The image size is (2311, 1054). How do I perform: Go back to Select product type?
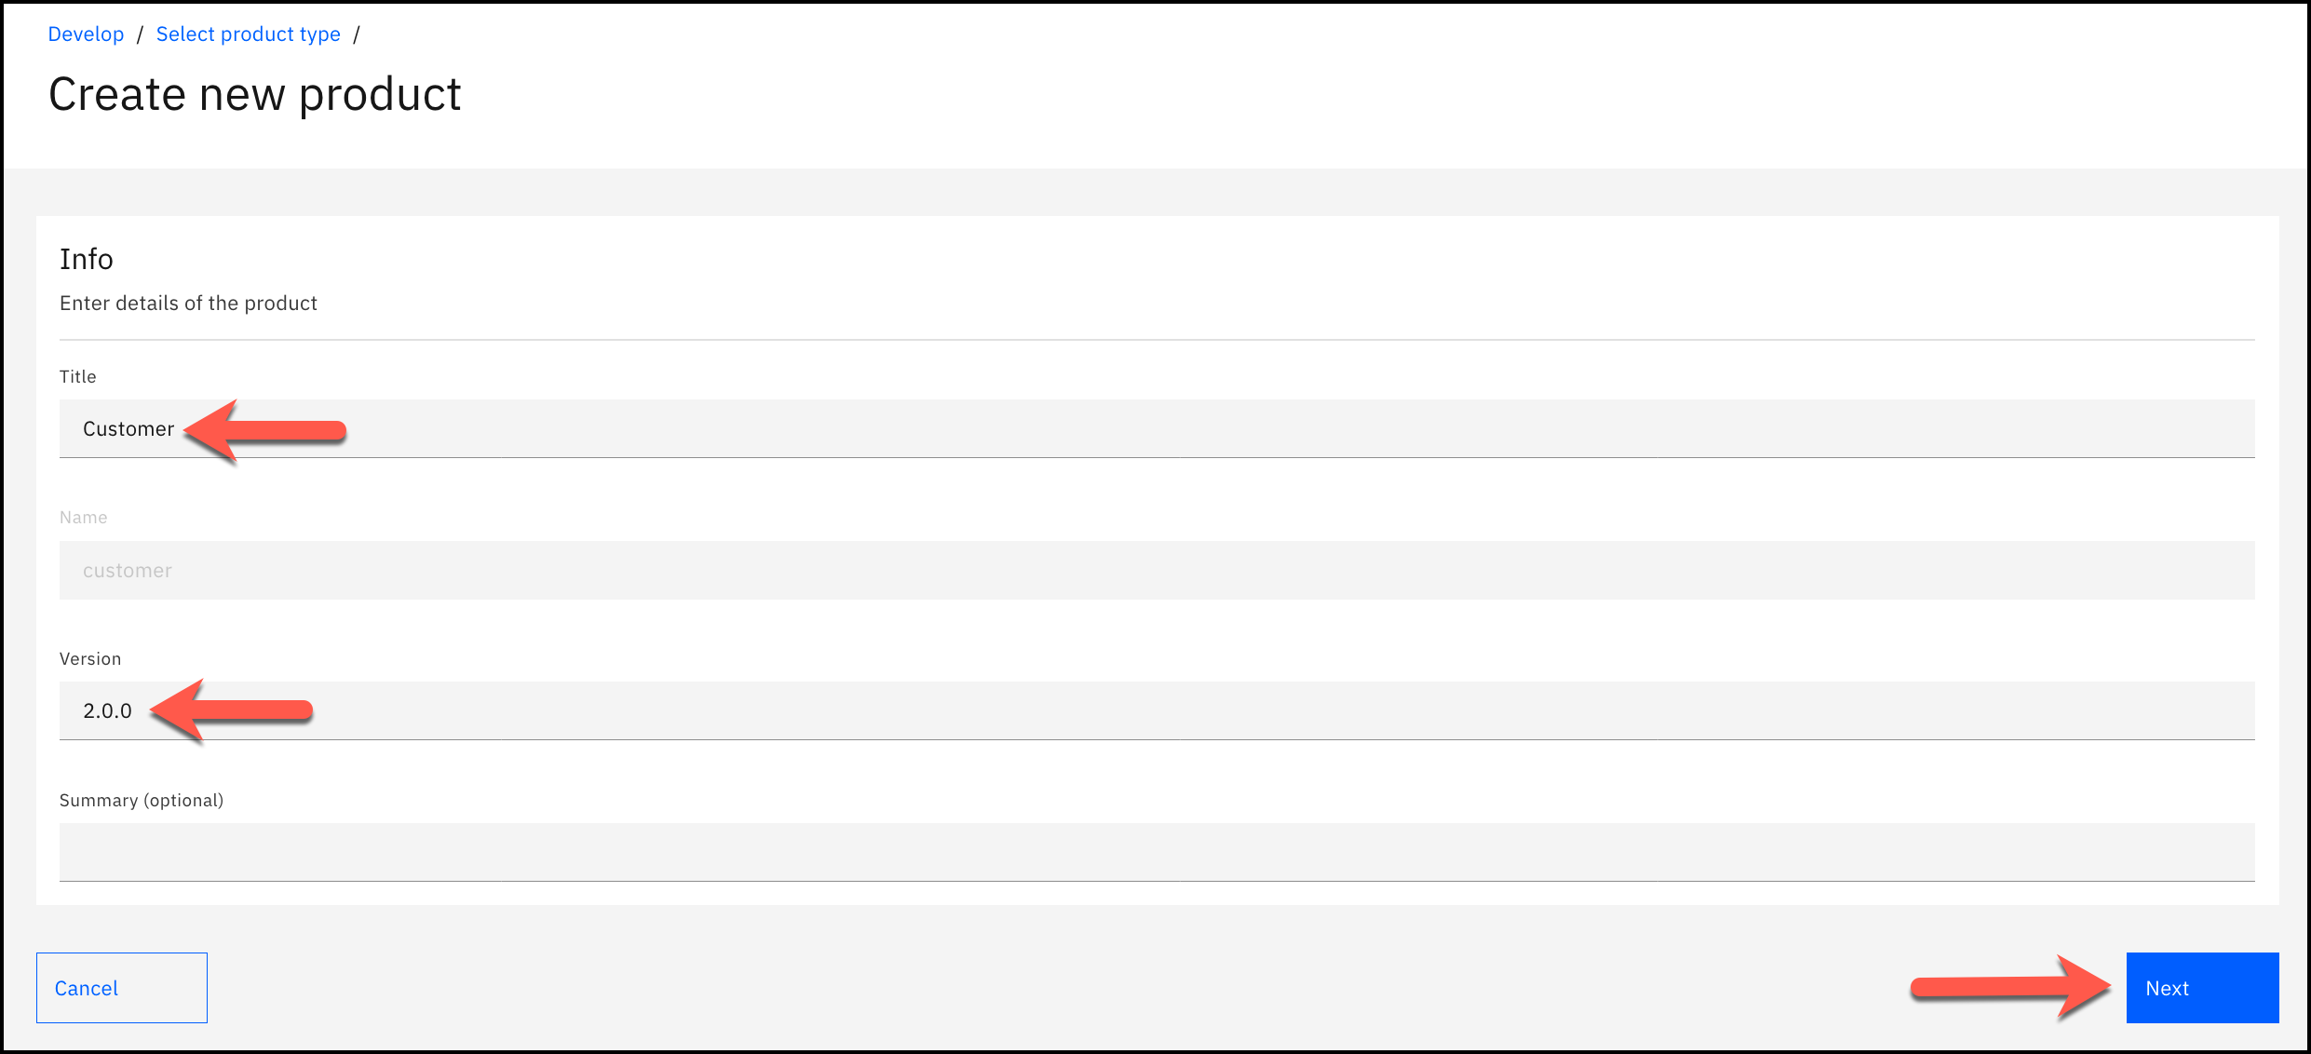point(248,34)
